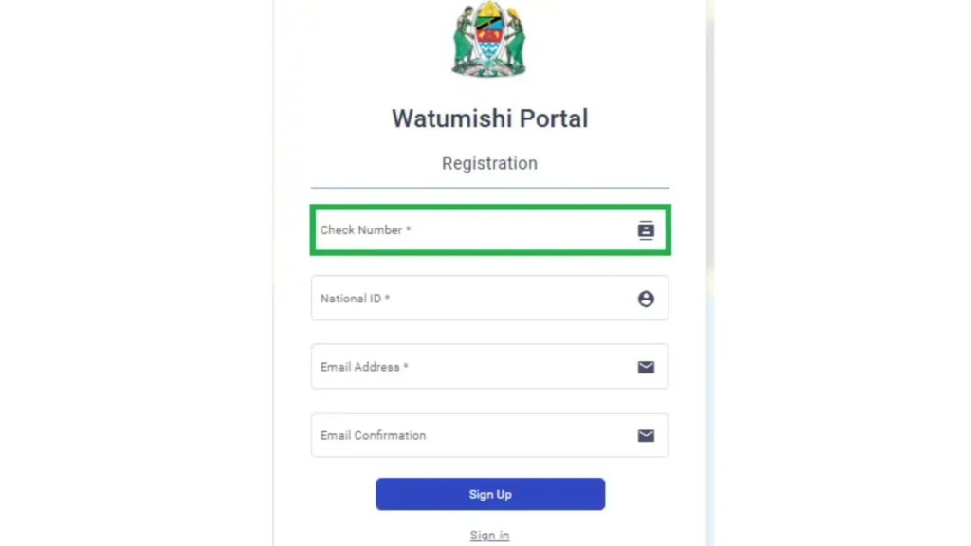Viewport: 971px width, 546px height.
Task: Click the "Check Number *" placeholder label
Action: [x=365, y=229]
